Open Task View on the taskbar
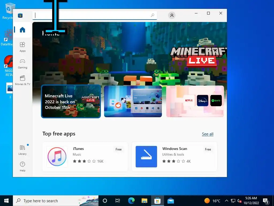 118,201
